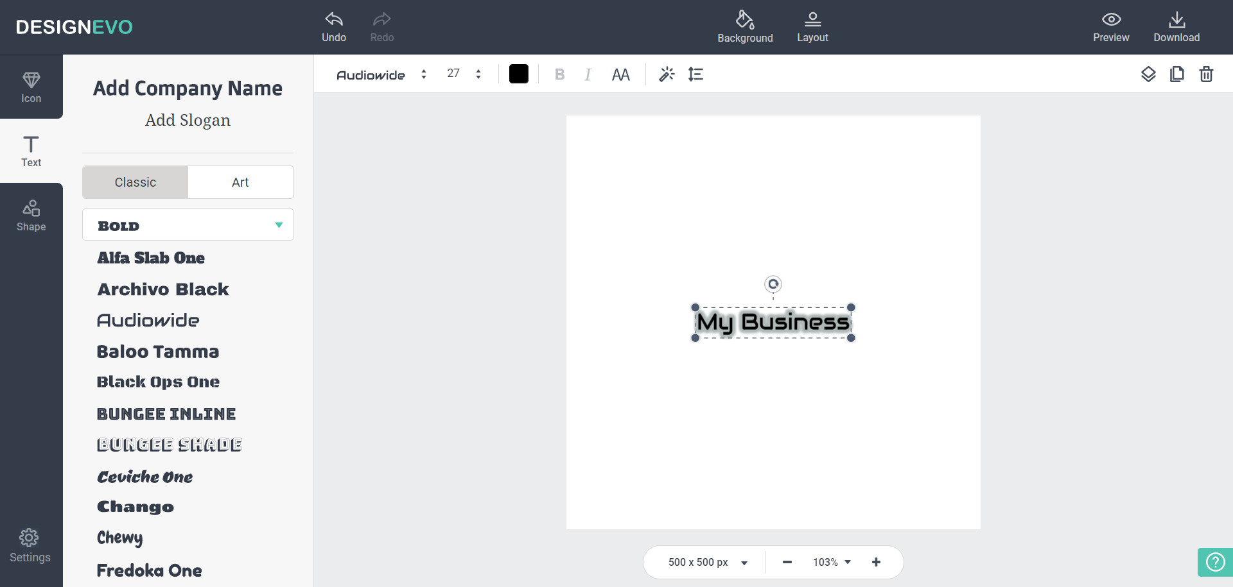Choose the Ceviche One font
This screenshot has width=1233, height=587.
145,477
